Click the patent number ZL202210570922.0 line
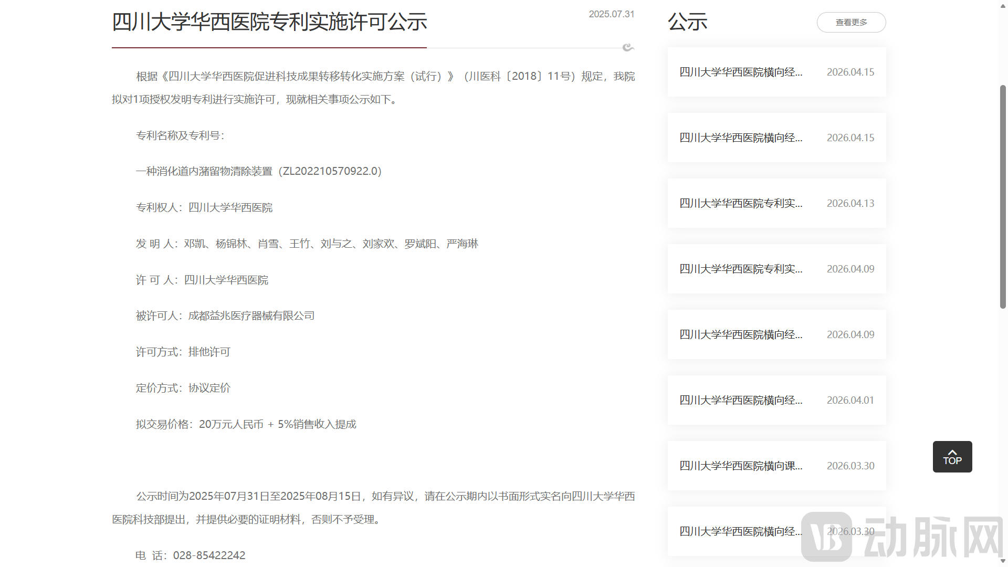The height and width of the screenshot is (567, 1008). click(259, 171)
